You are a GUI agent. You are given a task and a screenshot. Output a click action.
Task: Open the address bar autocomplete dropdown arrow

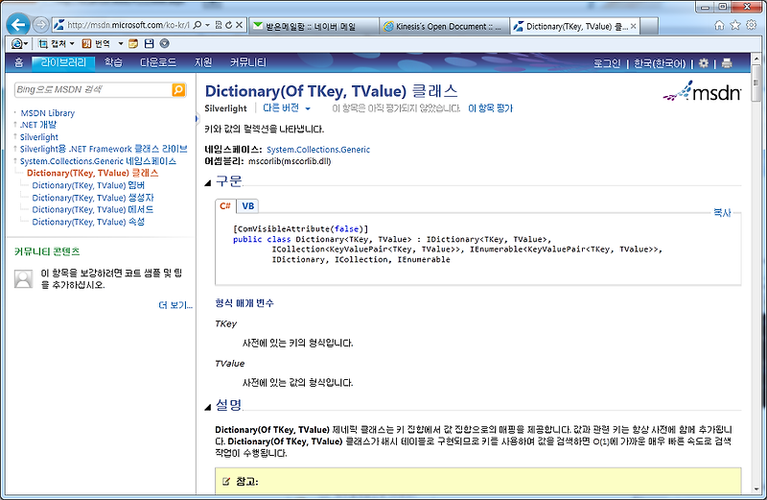point(207,25)
